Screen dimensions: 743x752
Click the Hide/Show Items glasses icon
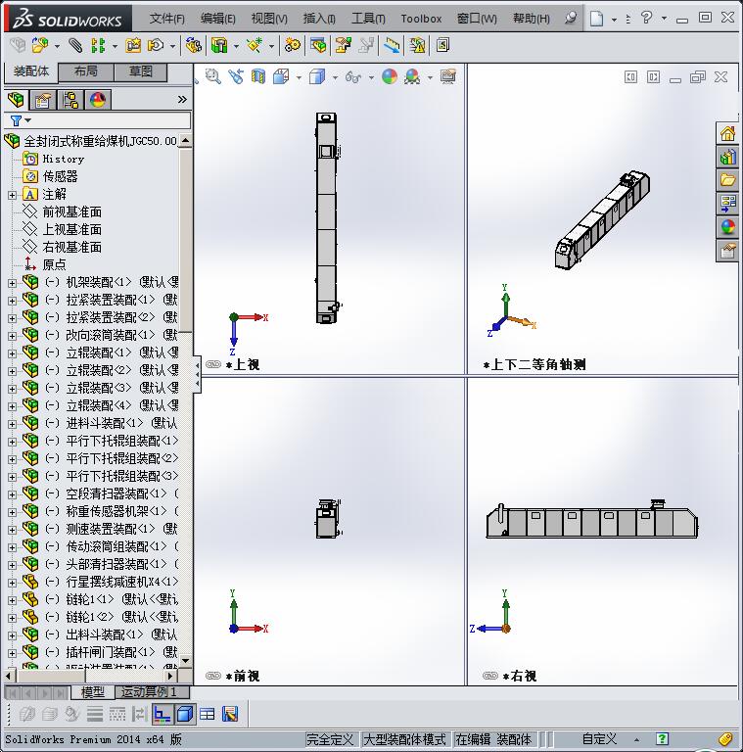point(353,76)
